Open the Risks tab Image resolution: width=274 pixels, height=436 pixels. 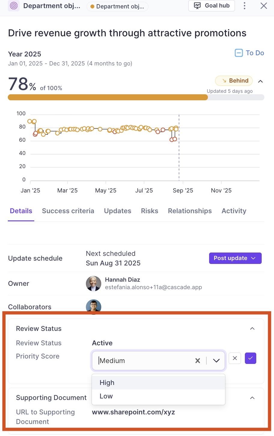point(150,211)
